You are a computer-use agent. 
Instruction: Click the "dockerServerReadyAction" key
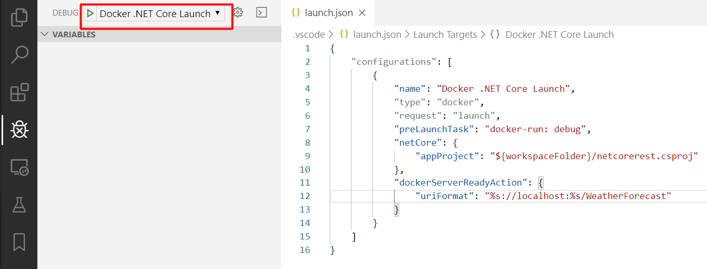[x=461, y=182]
